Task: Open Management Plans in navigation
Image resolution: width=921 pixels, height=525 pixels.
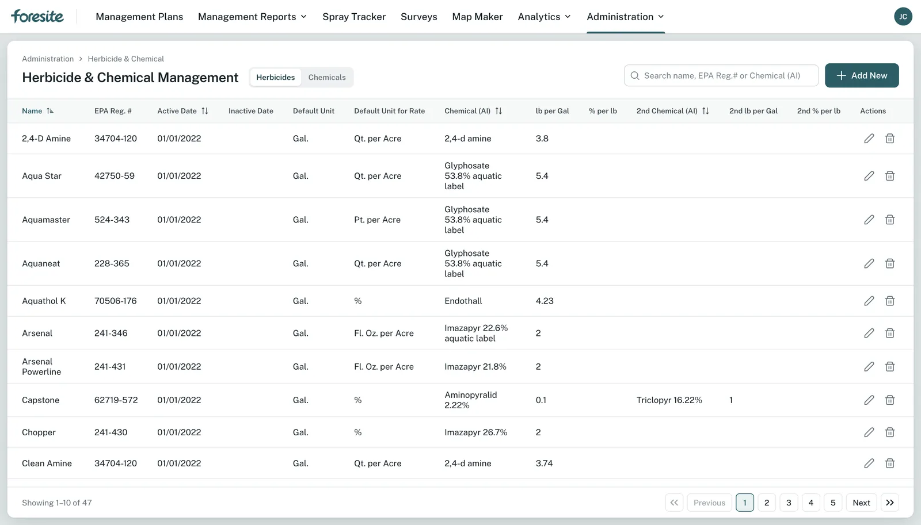Action: tap(139, 17)
